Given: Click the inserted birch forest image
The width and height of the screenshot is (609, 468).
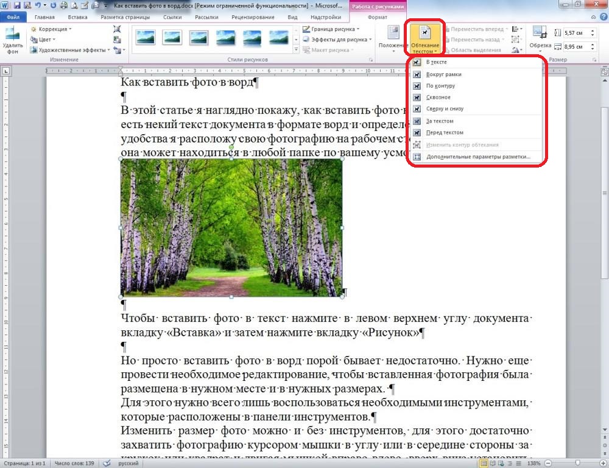Looking at the screenshot, I should (x=231, y=228).
